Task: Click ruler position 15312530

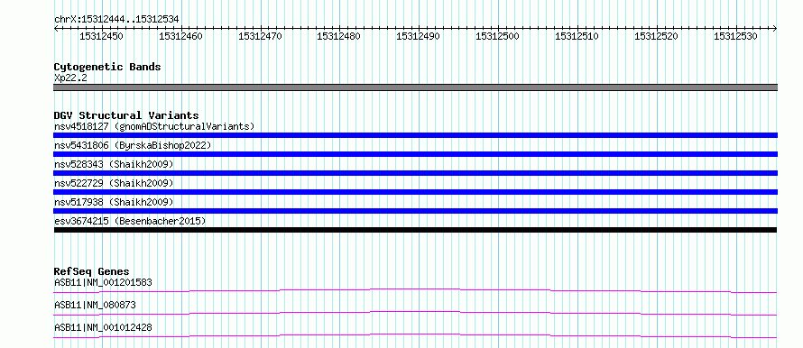Action: pos(736,36)
